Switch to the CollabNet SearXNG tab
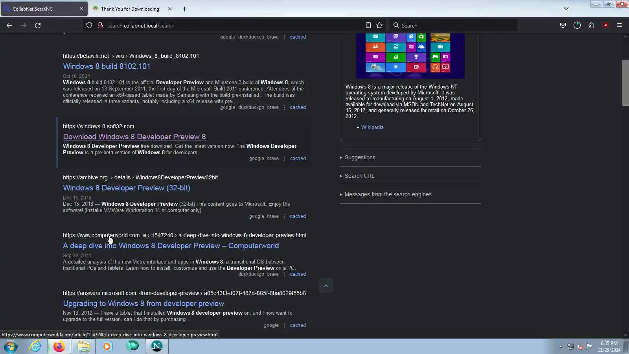Viewport: 629px width, 354px height. 44,9
